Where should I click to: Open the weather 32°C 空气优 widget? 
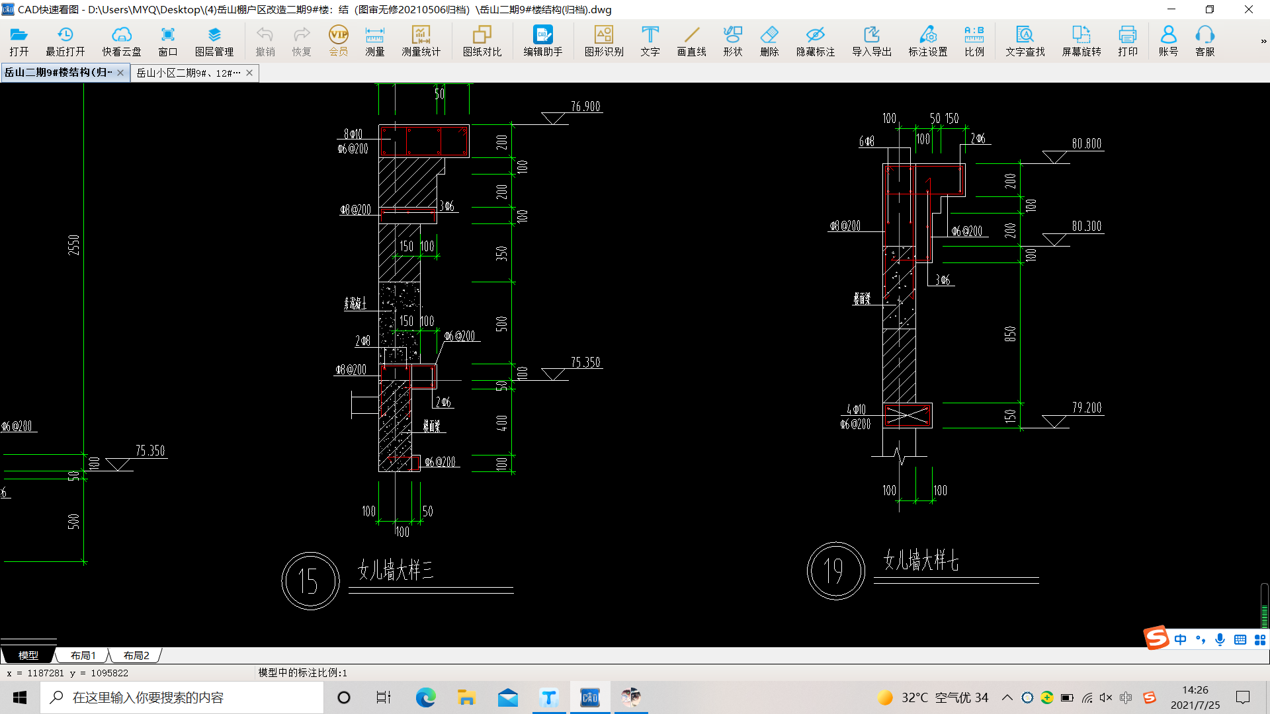933,697
